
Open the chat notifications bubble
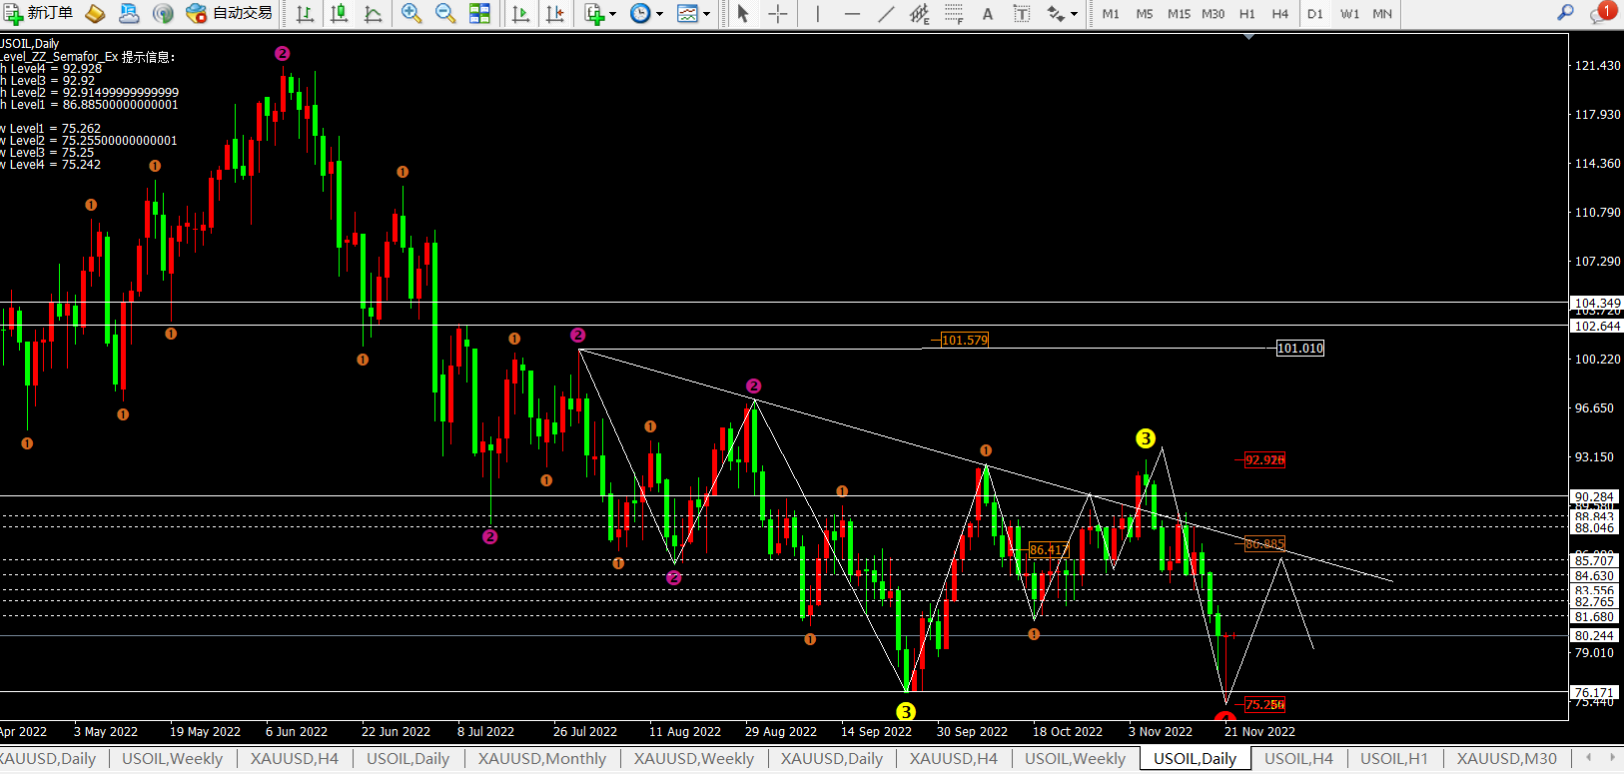click(1602, 13)
